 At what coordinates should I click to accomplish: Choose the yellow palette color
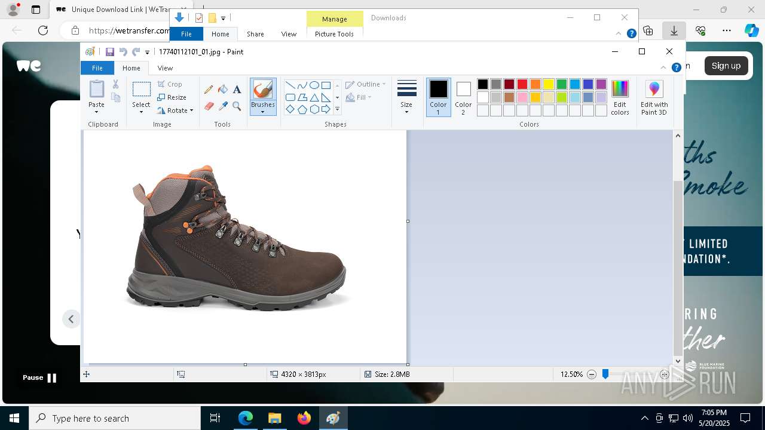(x=549, y=84)
